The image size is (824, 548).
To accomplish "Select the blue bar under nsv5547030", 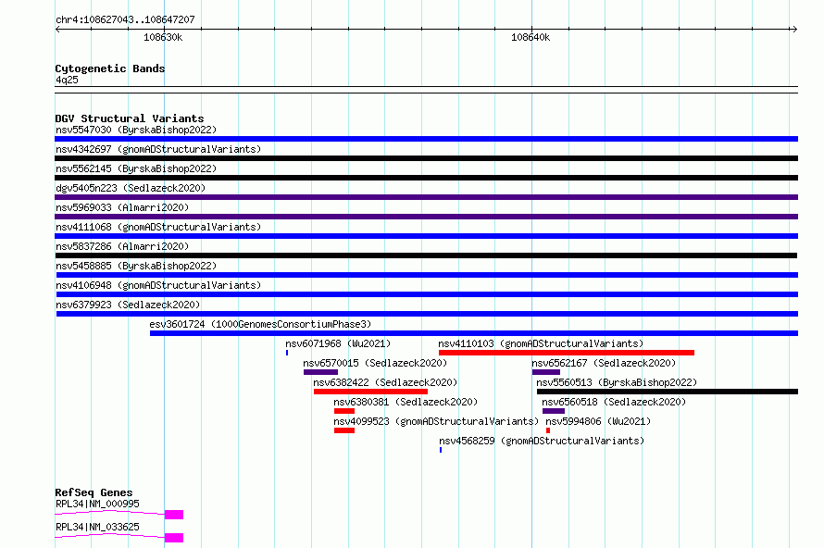I will click(426, 139).
